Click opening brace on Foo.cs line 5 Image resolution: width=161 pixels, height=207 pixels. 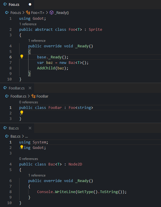click(x=29, y=52)
